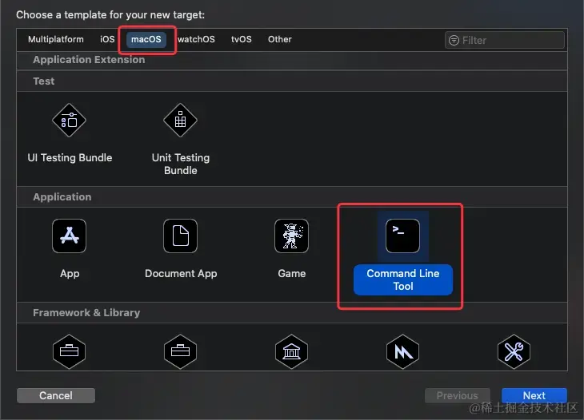The width and height of the screenshot is (584, 420).
Task: Click the Game label text
Action: point(292,274)
